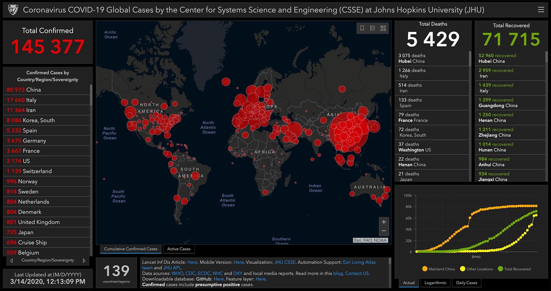Click the large China outbreak circle on map
The image size is (551, 291).
349,132
